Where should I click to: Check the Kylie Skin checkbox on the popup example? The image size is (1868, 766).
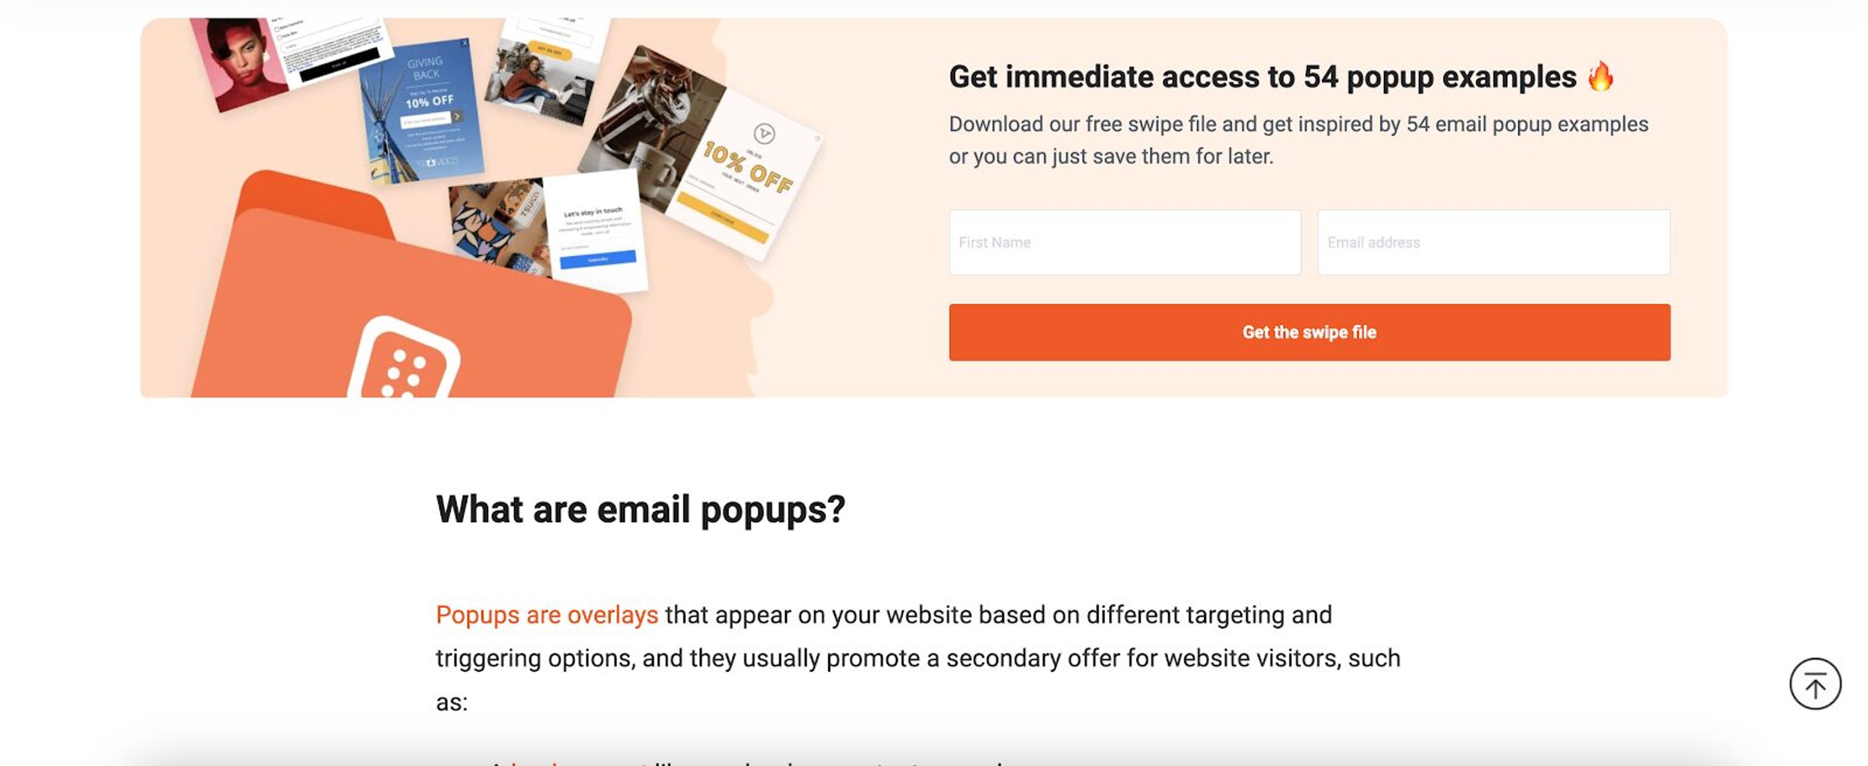pos(281,37)
